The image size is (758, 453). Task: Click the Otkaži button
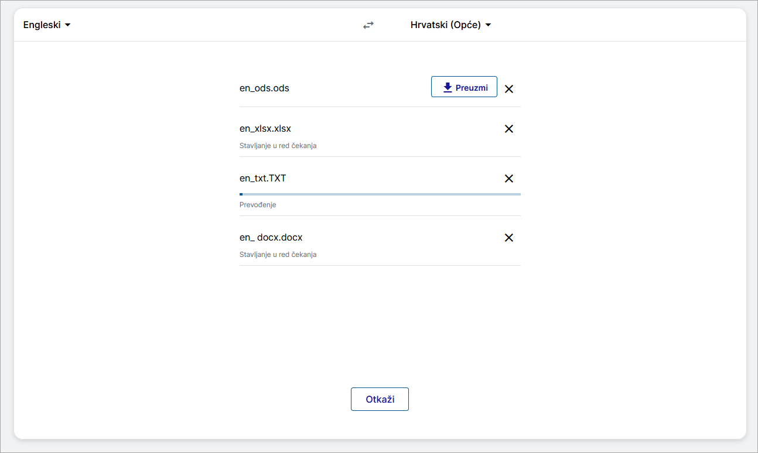point(380,399)
